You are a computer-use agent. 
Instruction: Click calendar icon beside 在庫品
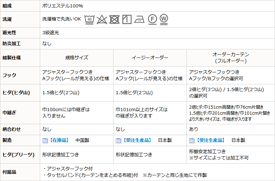tap(45, 140)
